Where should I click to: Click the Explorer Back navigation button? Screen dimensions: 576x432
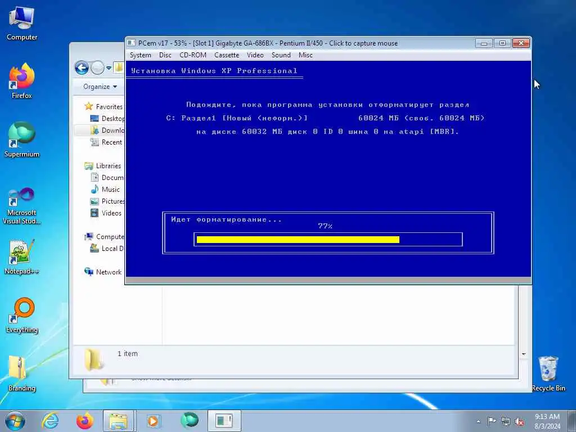coord(82,67)
